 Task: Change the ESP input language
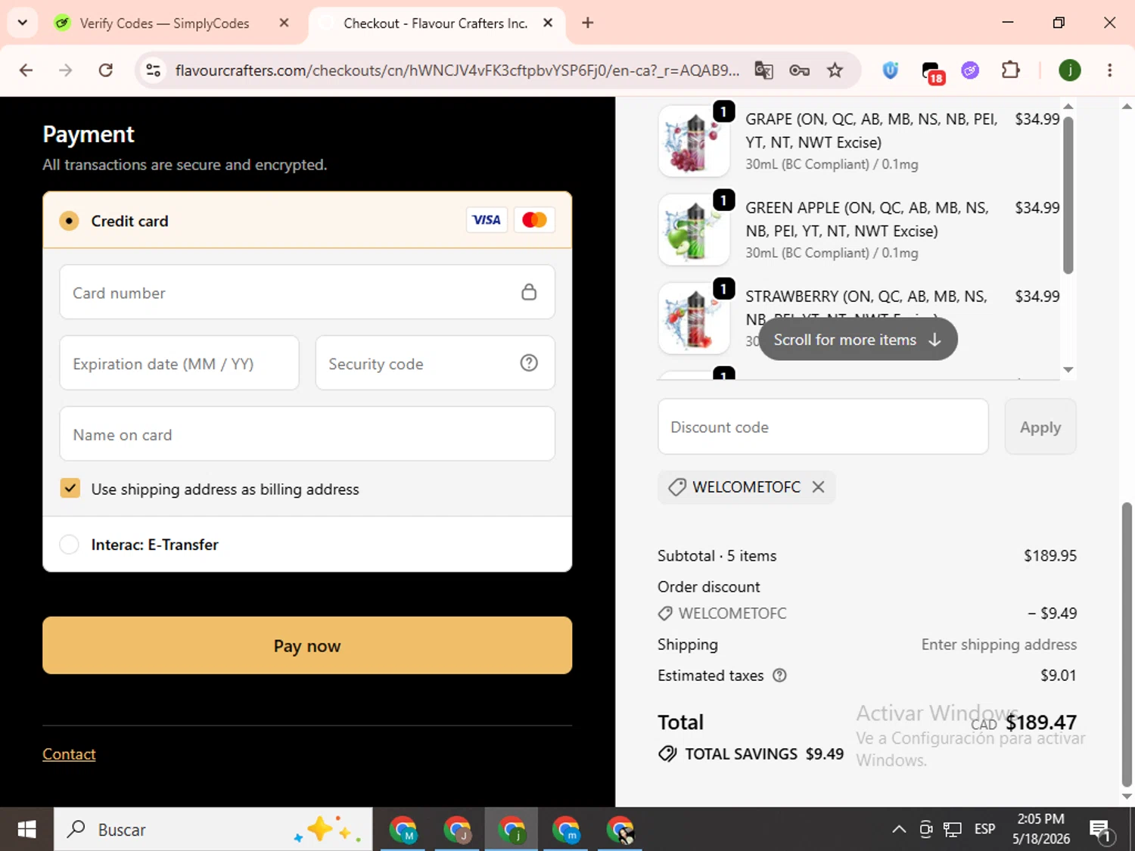(985, 830)
